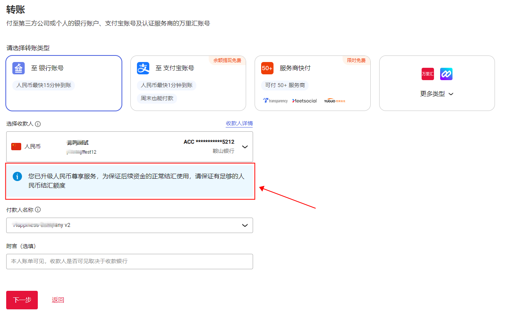
Task: Select the 服务商快付 transfer type
Action: 312,83
